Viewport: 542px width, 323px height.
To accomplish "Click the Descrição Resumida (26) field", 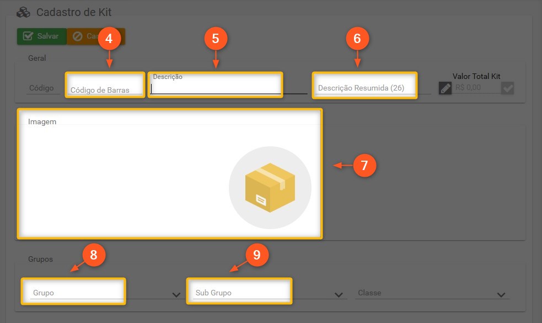I will (364, 88).
